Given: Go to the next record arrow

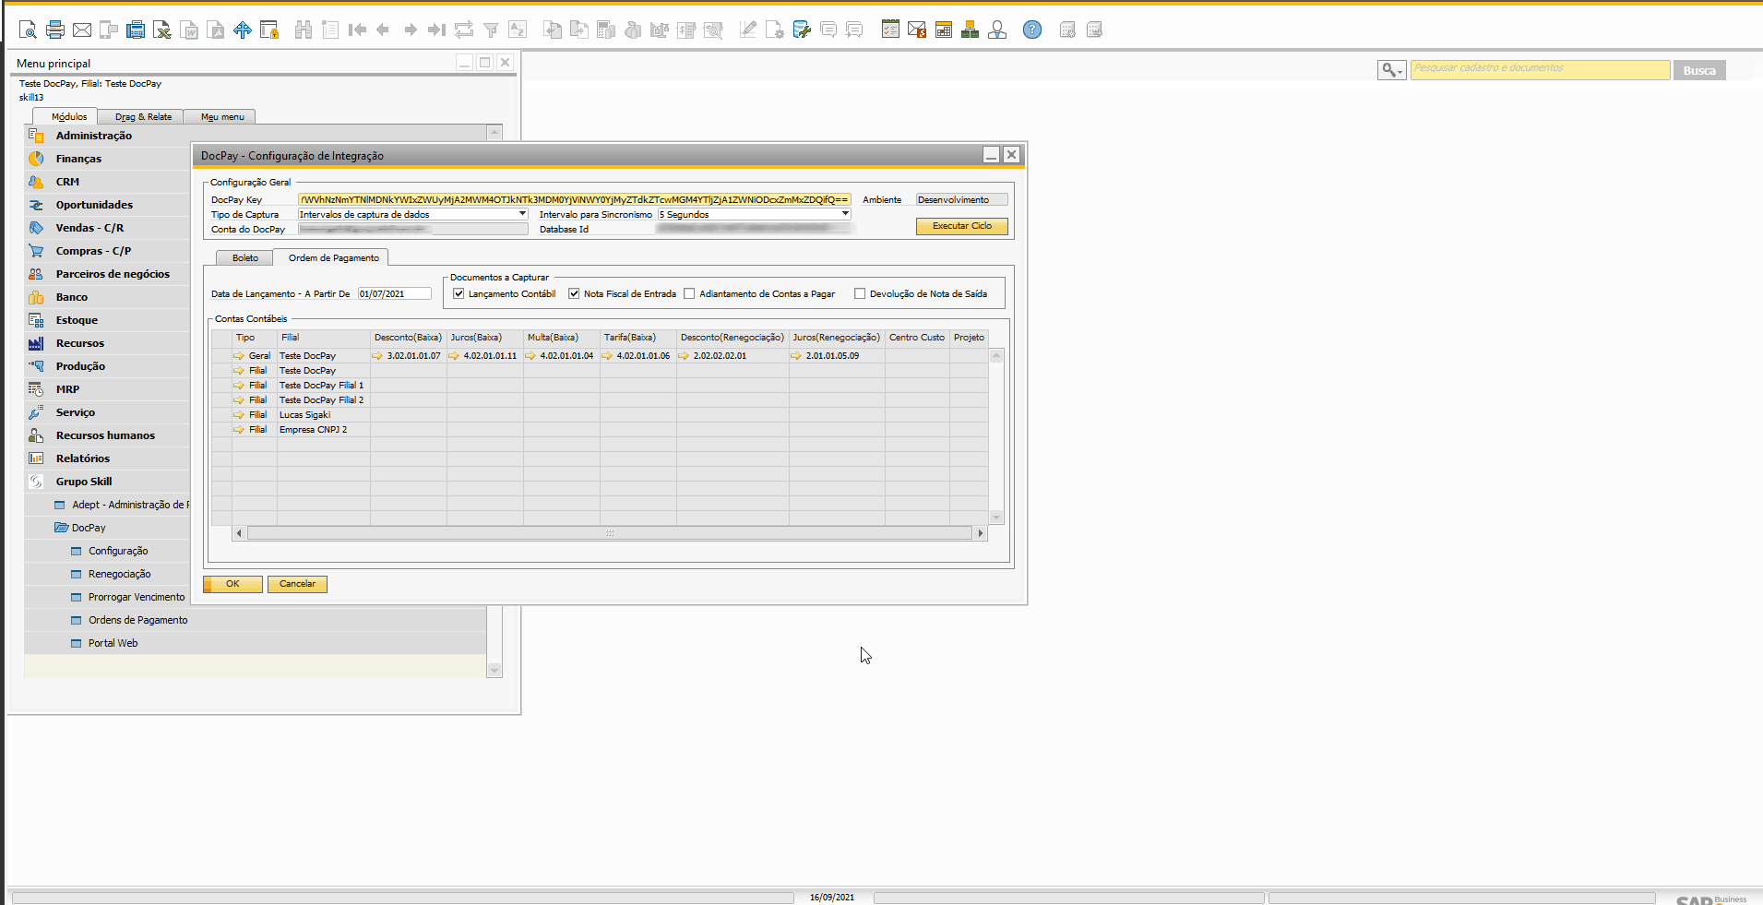Looking at the screenshot, I should coord(411,30).
